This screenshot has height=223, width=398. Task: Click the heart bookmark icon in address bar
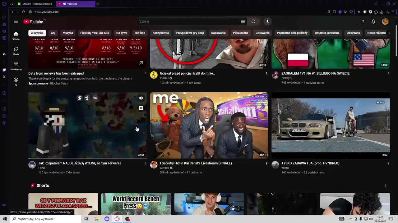351,12
